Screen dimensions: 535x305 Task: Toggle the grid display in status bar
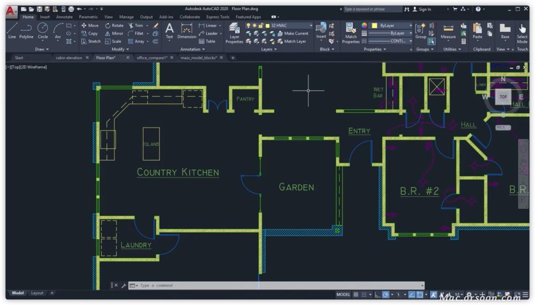coord(356,295)
